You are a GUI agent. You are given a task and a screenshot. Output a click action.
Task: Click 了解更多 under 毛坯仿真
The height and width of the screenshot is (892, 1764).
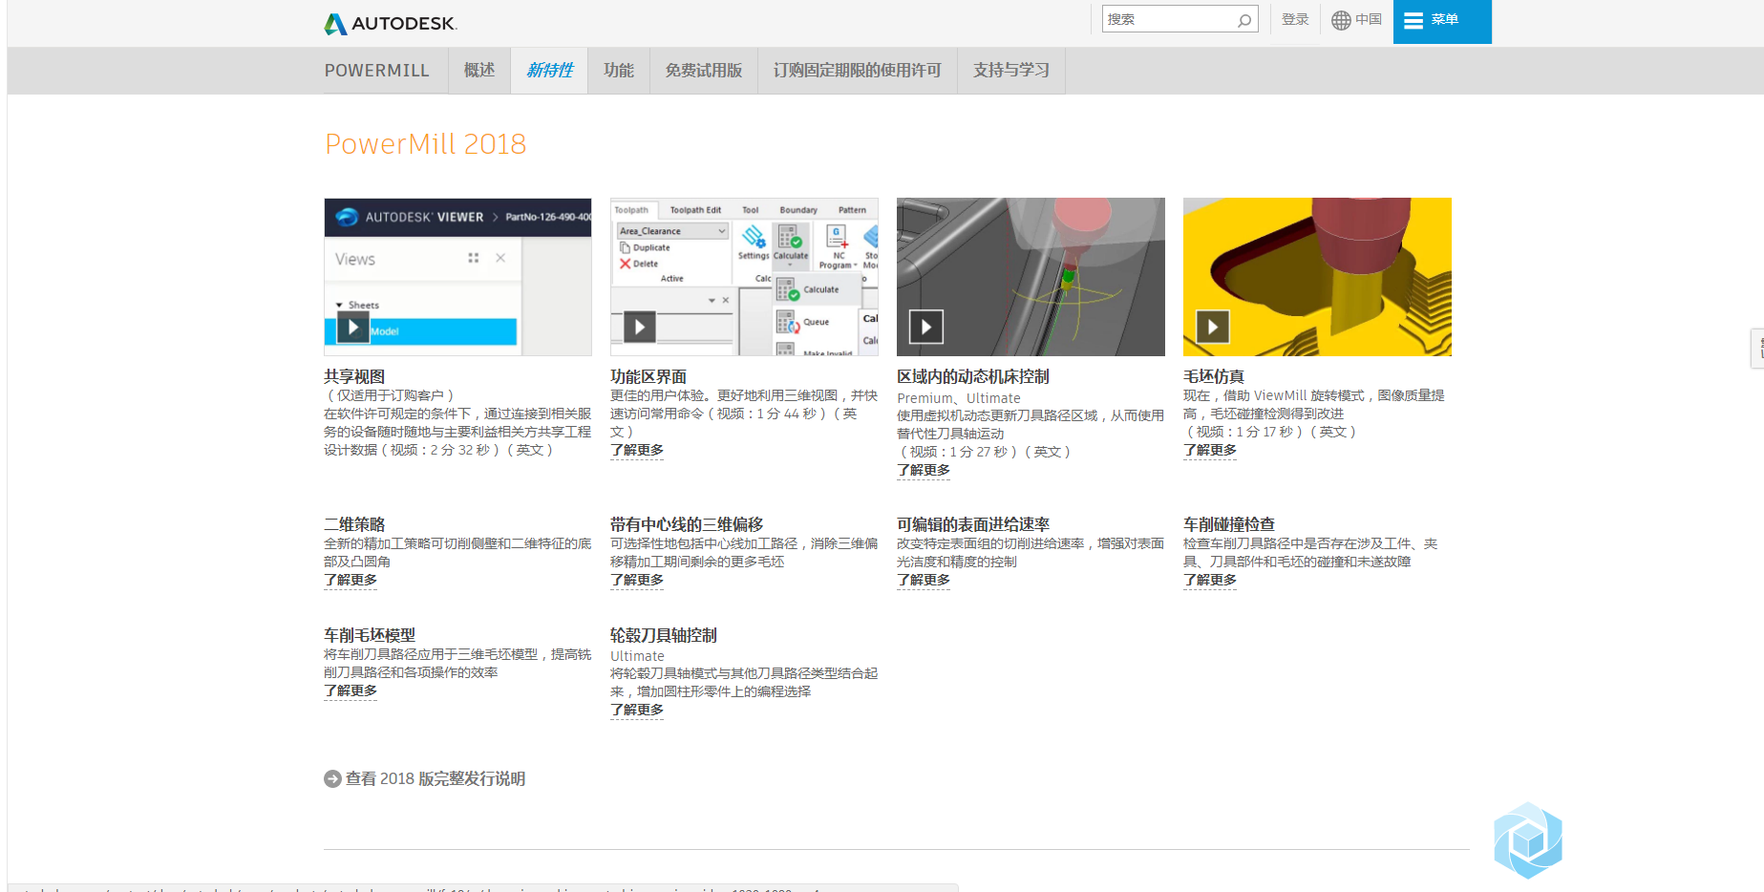tap(1210, 450)
